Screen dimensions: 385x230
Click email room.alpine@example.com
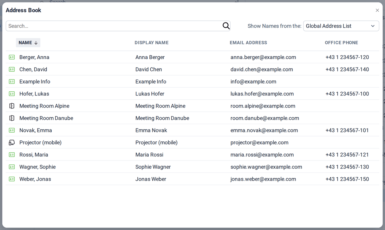[x=263, y=106]
